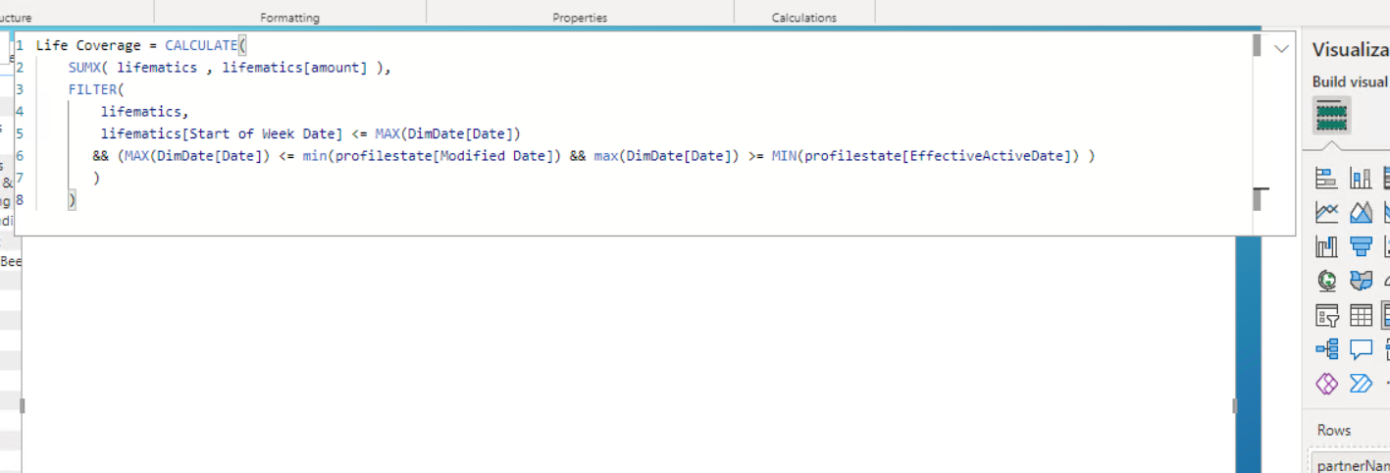Click lifematics table name on line 4
Viewport: 1390px width, 473px height.
point(141,112)
